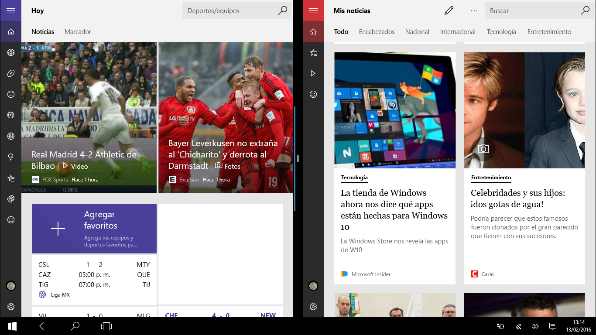Open the Tecnología category link on the Windows article
596x335 pixels.
pos(354,178)
